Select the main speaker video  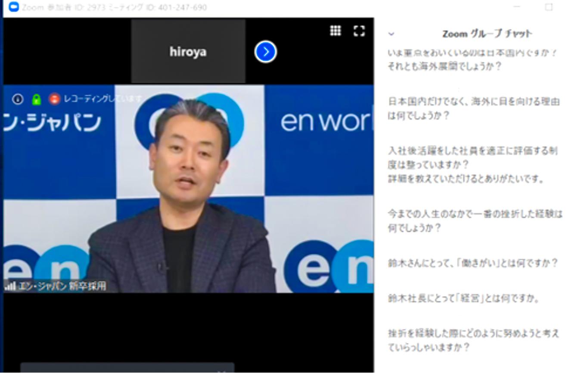coord(188,190)
